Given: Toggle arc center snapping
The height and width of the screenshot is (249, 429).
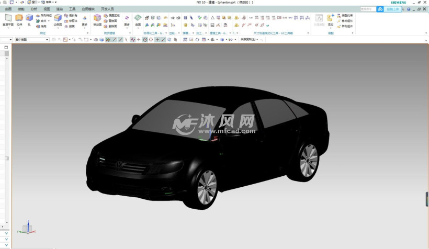Looking at the screenshot, I should coord(145,40).
